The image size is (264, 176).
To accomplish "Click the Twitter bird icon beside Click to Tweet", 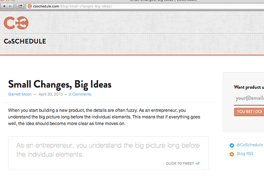I will (x=198, y=163).
